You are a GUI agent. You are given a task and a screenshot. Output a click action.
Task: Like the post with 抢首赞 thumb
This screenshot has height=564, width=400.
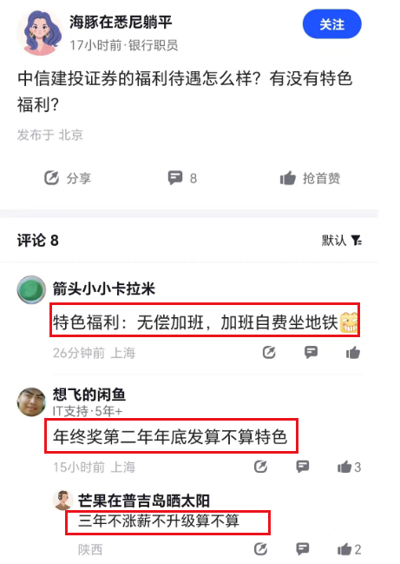click(x=310, y=178)
